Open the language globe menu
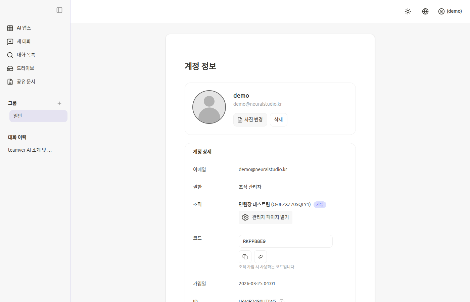 pos(425,11)
